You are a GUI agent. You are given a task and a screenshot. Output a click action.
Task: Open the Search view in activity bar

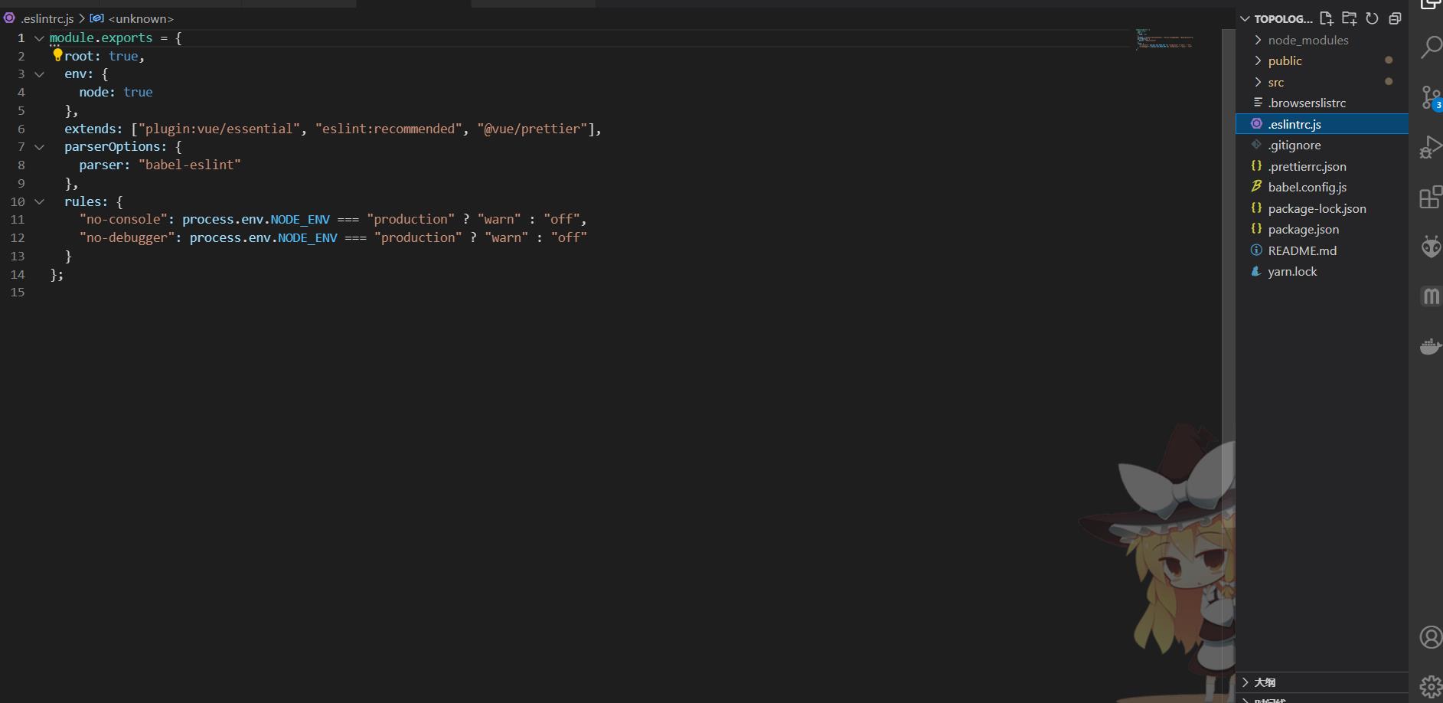pyautogui.click(x=1431, y=47)
